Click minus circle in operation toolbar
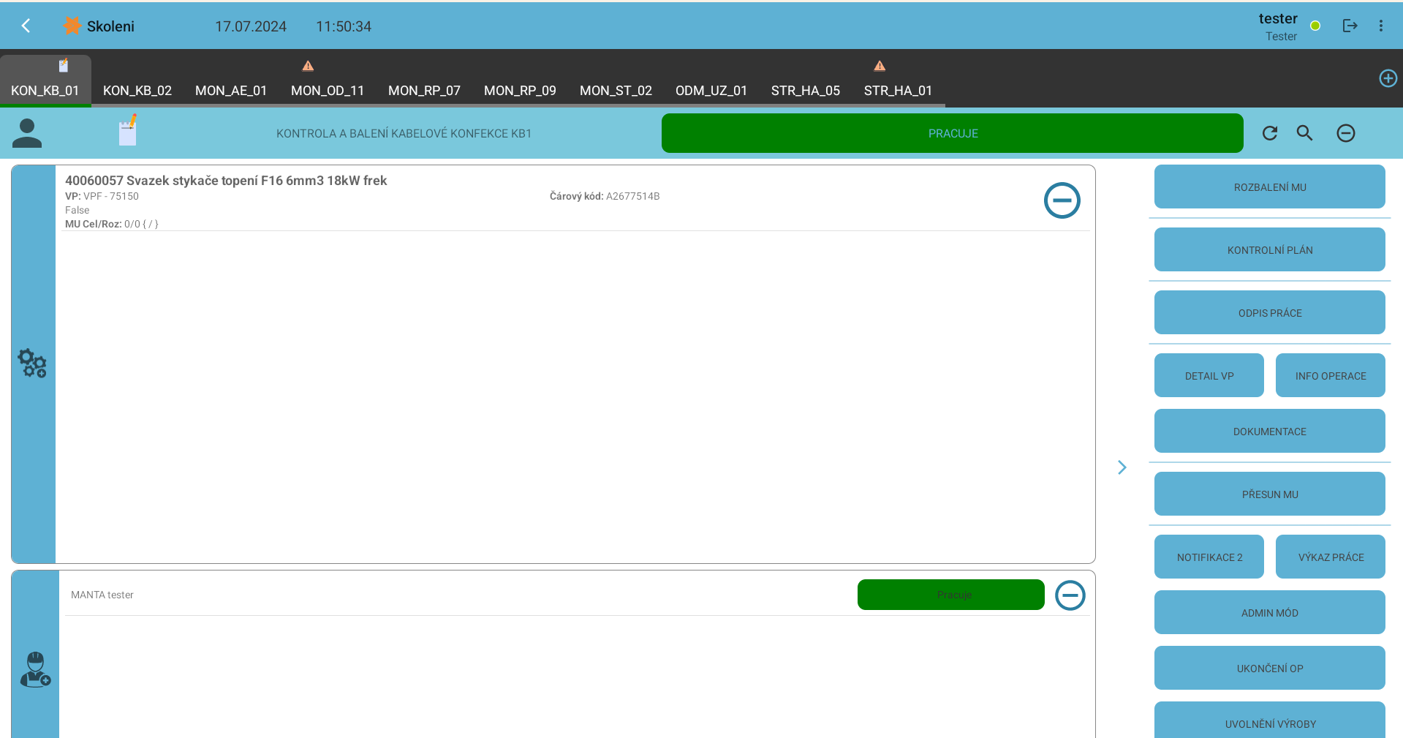The height and width of the screenshot is (738, 1403). pyautogui.click(x=1345, y=133)
